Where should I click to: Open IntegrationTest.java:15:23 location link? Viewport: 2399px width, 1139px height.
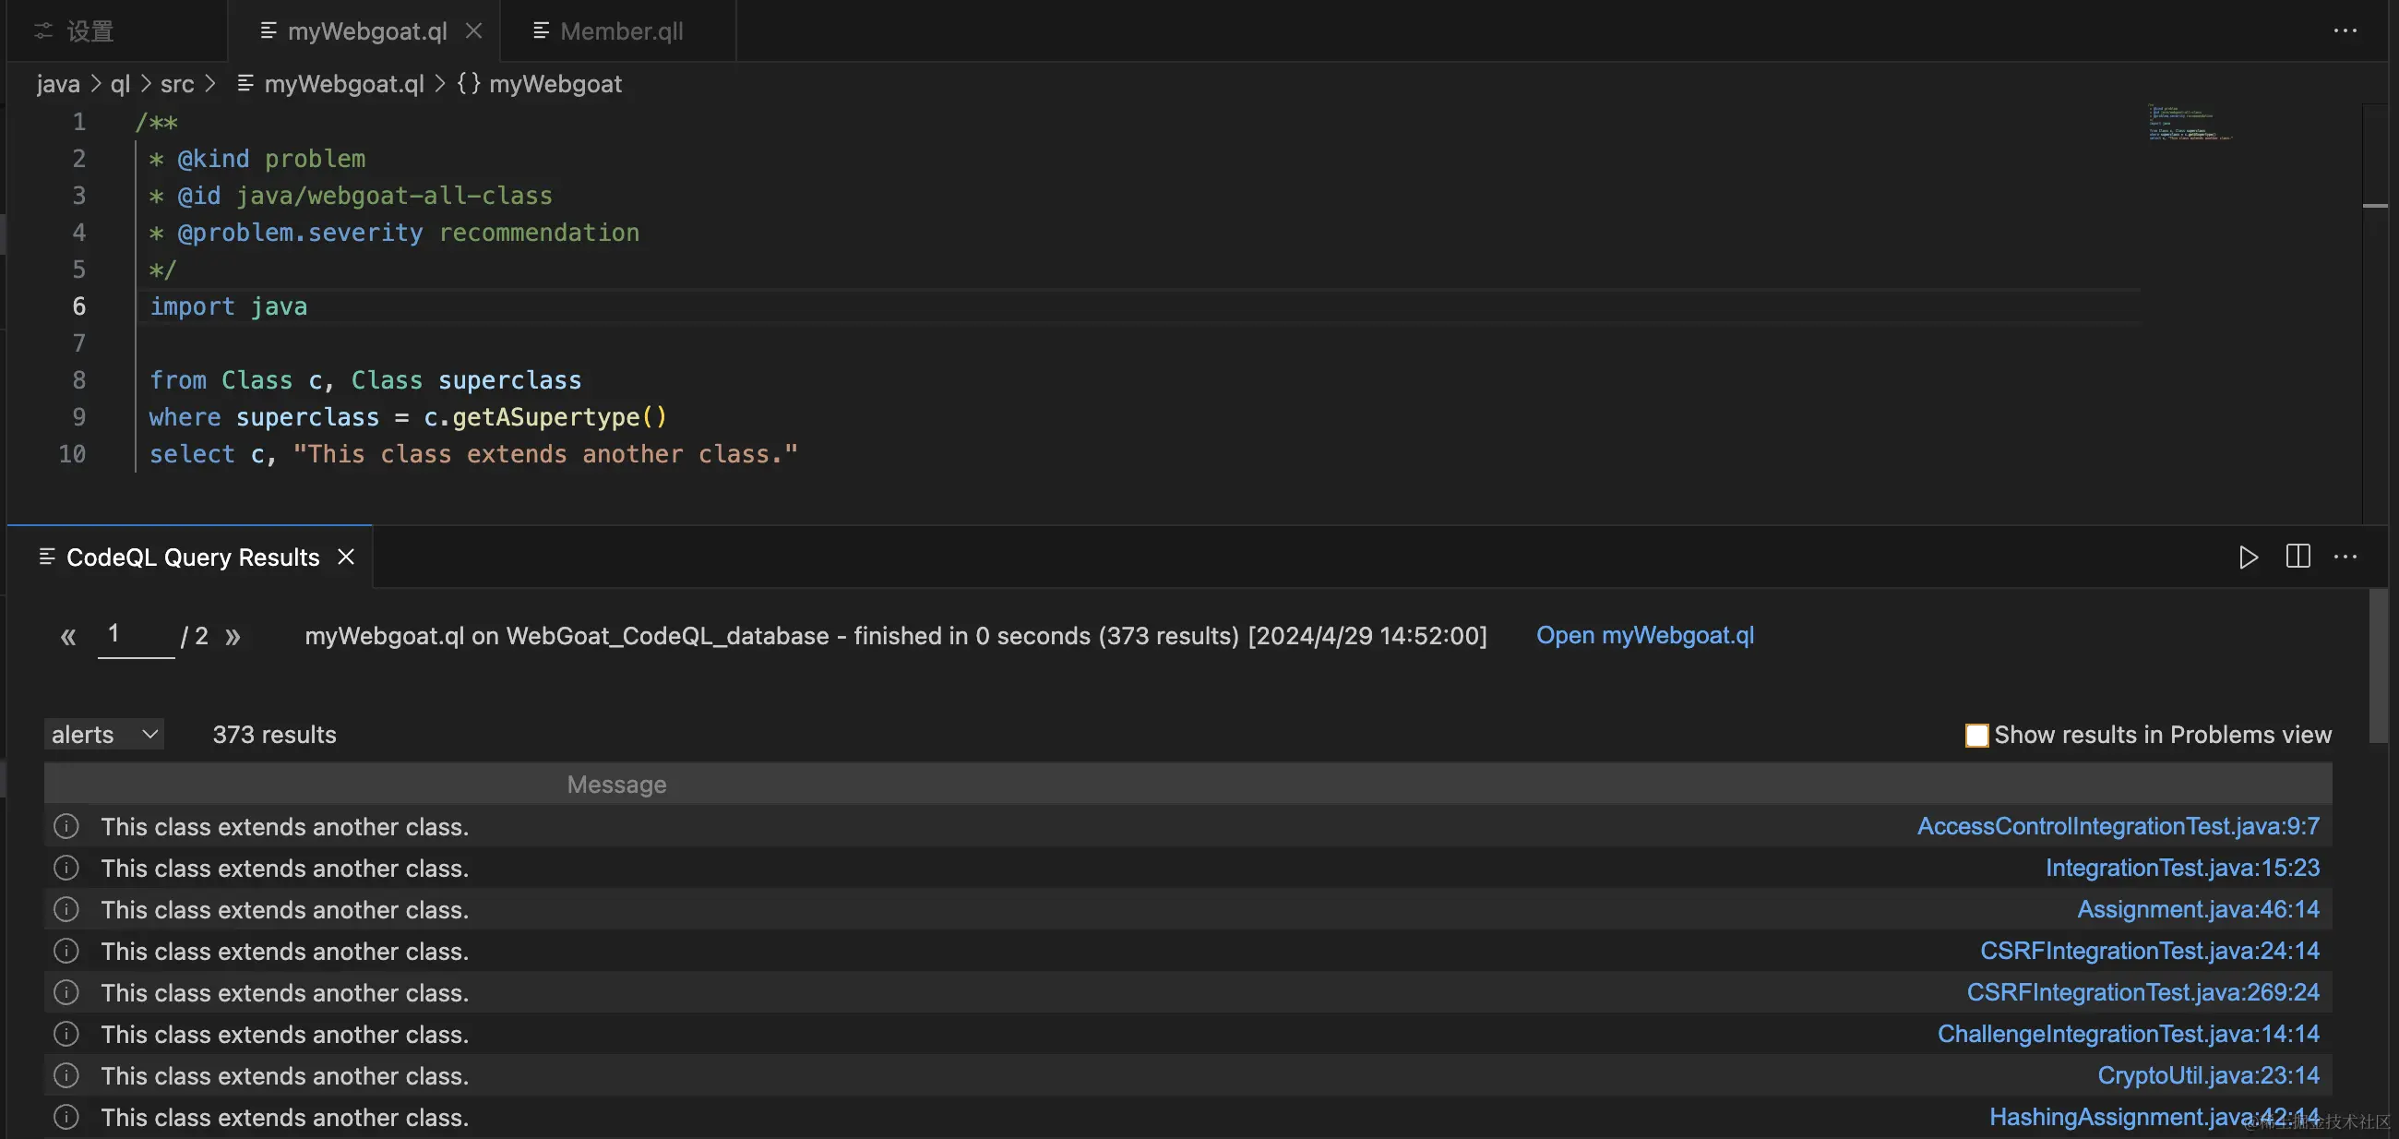[x=2182, y=868]
